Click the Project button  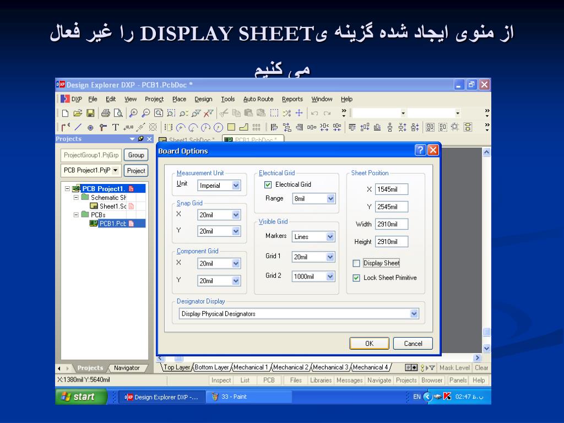pyautogui.click(x=136, y=171)
